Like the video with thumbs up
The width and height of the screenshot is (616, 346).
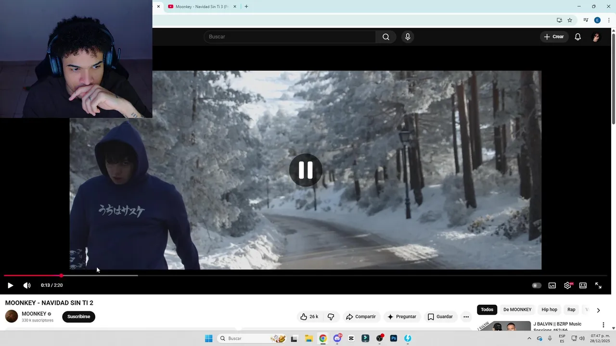[x=309, y=317]
